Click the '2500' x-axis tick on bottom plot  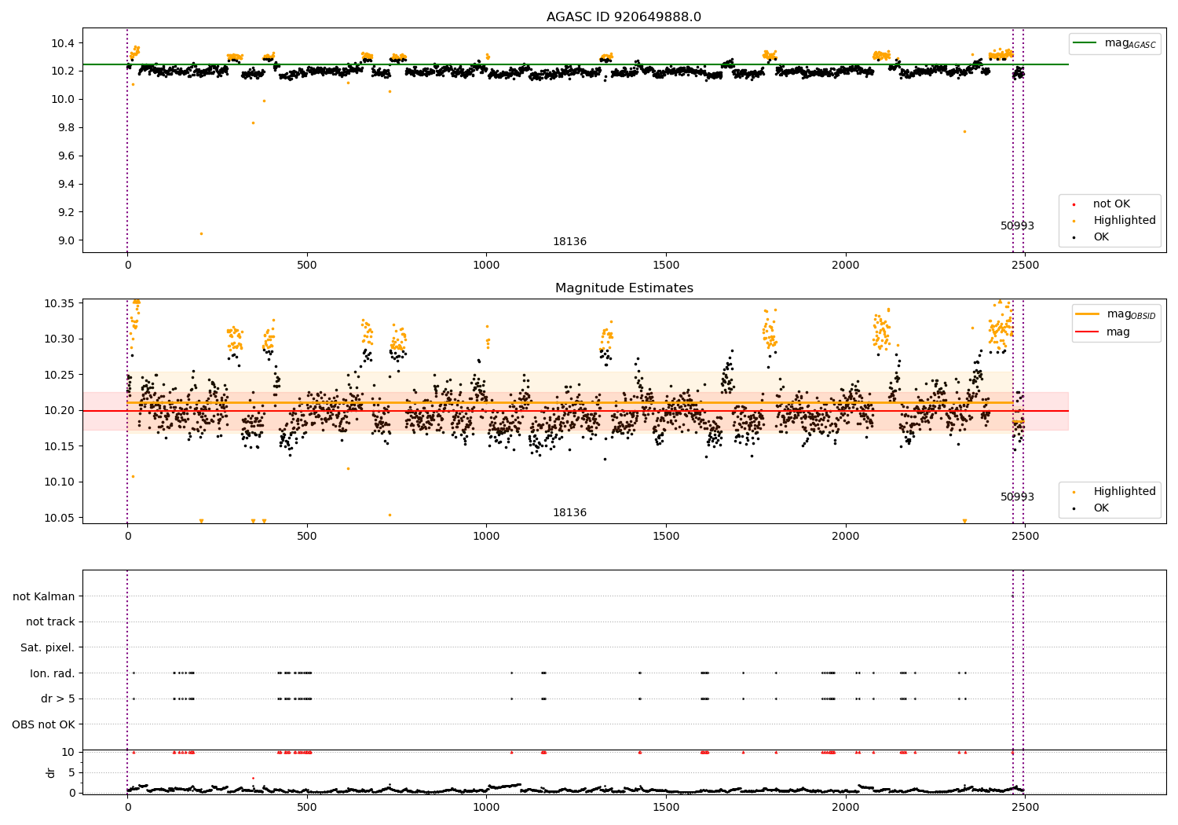pos(1025,806)
